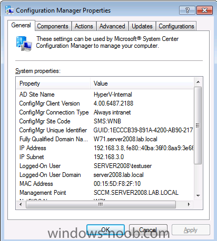Select the Logged-On User row

pos(105,166)
